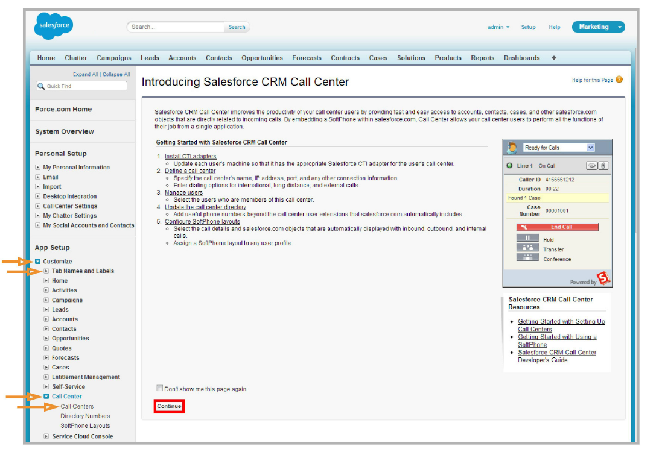Expand Entitlement Management node
The width and height of the screenshot is (662, 455).
(x=46, y=377)
